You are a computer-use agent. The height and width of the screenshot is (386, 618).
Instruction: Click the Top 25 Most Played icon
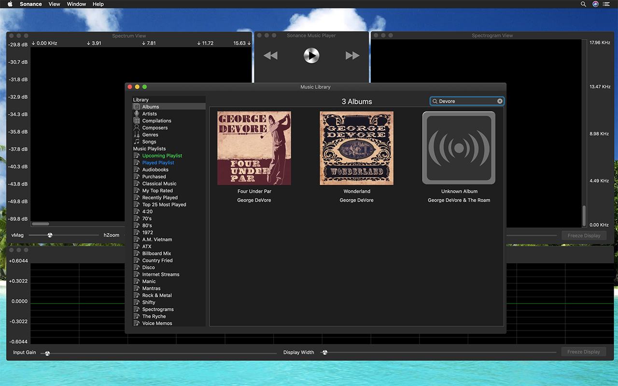point(137,205)
